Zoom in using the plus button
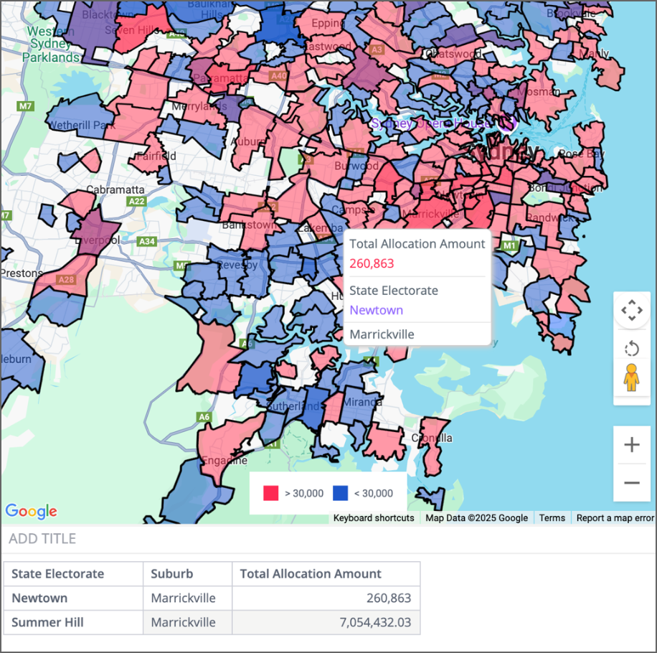This screenshot has width=657, height=653. click(x=631, y=445)
